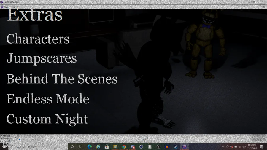Open Custom Night
This screenshot has height=150, width=267.
47,119
